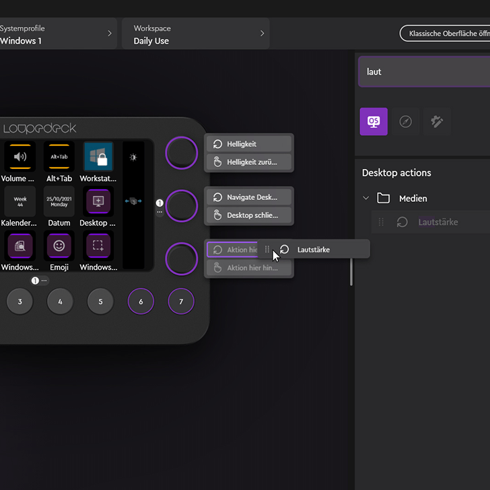
Task: Click the dial page indicator beside the middle knob
Action: coord(160,207)
